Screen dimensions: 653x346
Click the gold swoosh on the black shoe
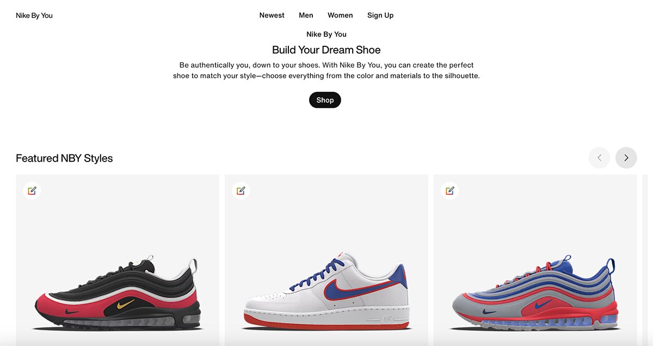point(124,300)
